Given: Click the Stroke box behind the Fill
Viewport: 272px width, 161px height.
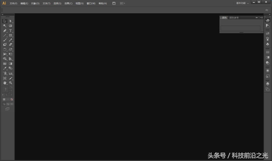Looking at the screenshot, I should tap(10, 95).
